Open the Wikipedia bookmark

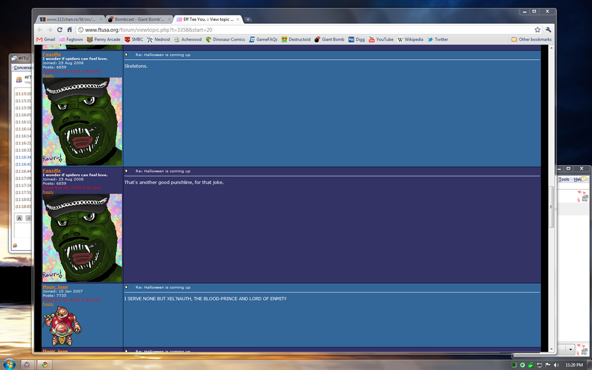(410, 39)
